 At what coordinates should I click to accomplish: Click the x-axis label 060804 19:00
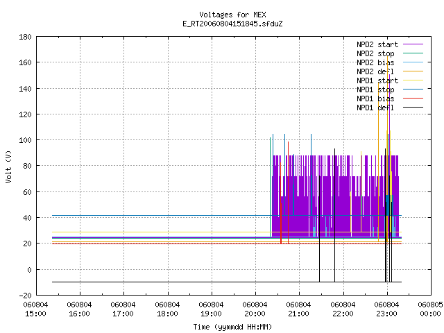pos(211,309)
